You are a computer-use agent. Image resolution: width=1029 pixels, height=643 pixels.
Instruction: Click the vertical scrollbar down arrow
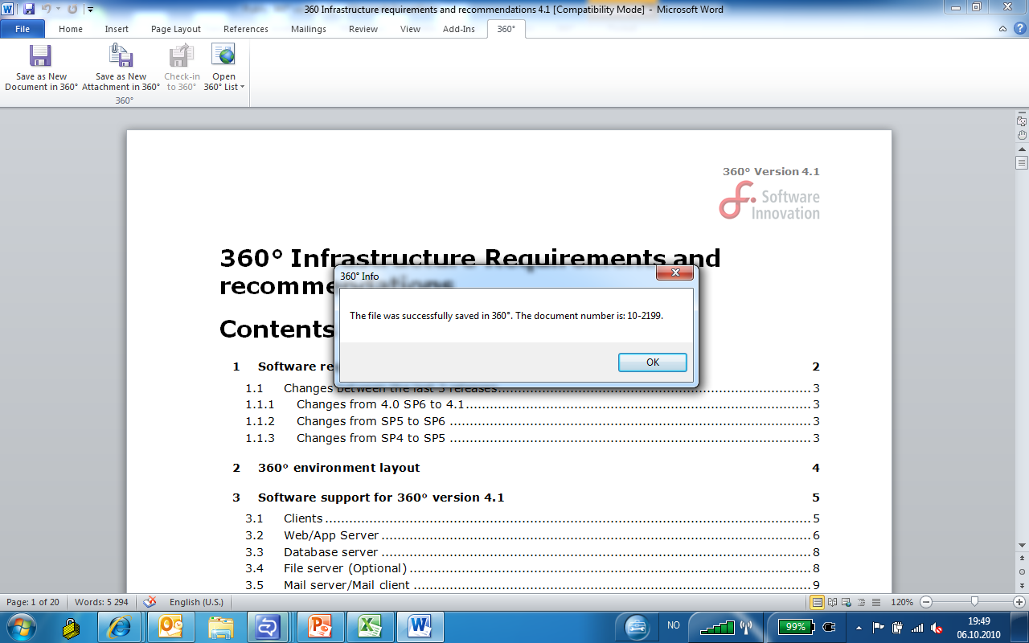[1022, 545]
